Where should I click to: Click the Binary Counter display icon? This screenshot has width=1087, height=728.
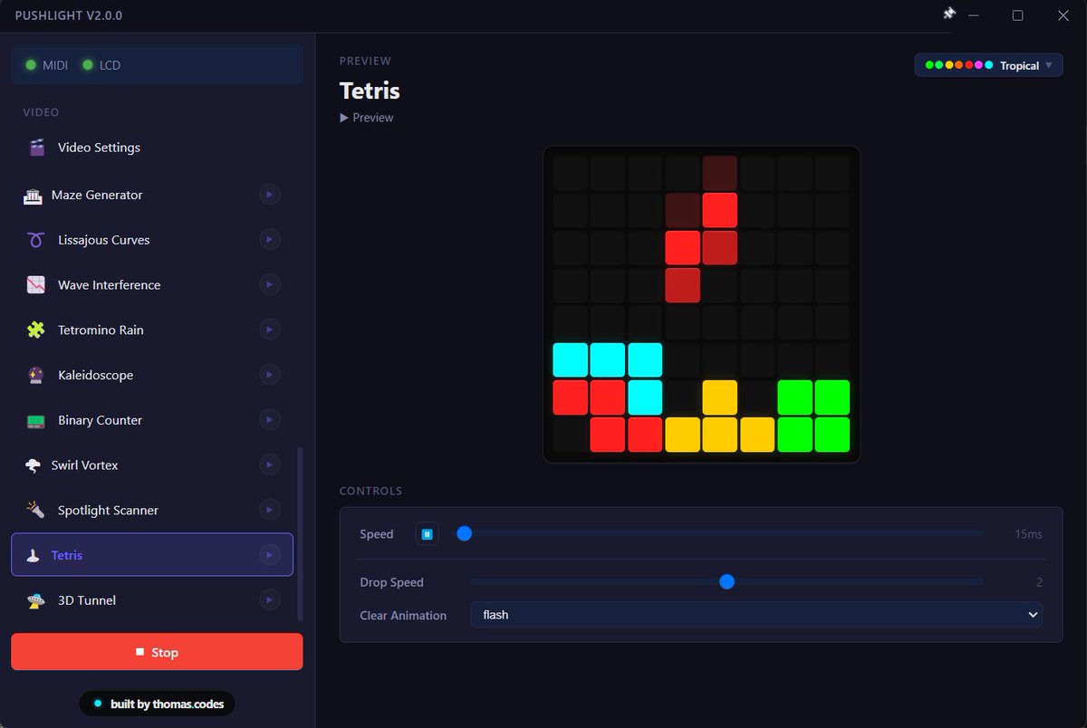point(36,420)
